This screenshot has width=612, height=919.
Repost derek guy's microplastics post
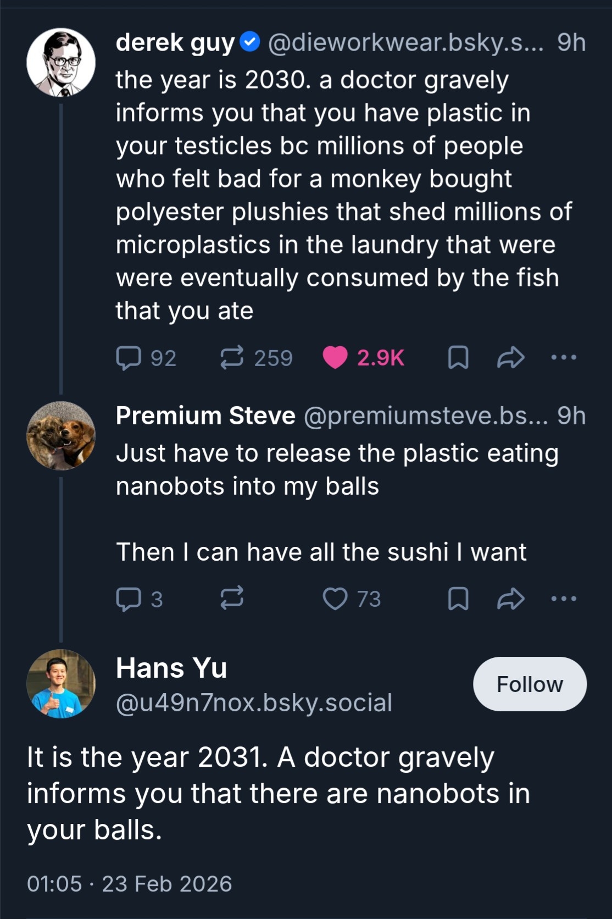pyautogui.click(x=232, y=358)
